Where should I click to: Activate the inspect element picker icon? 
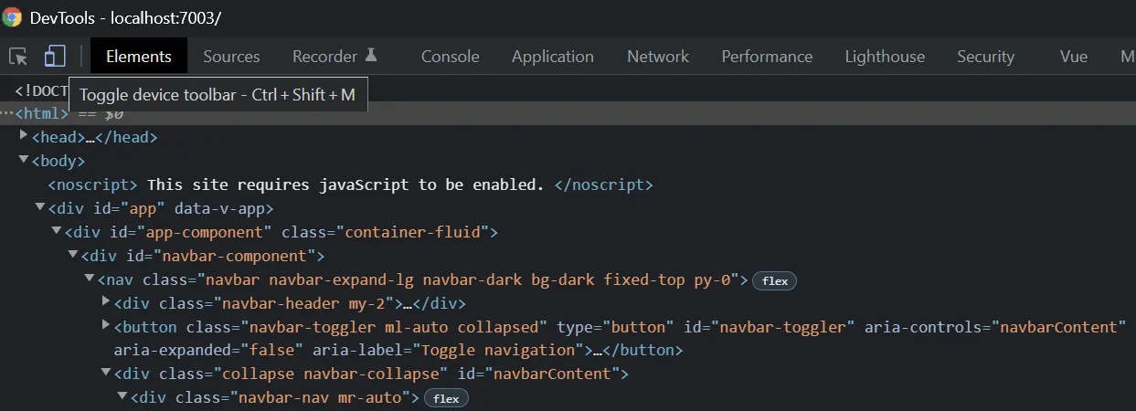[18, 57]
